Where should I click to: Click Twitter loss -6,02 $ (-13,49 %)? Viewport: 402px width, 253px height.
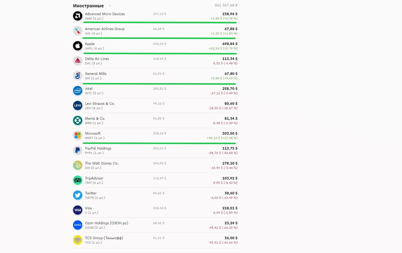click(x=224, y=198)
